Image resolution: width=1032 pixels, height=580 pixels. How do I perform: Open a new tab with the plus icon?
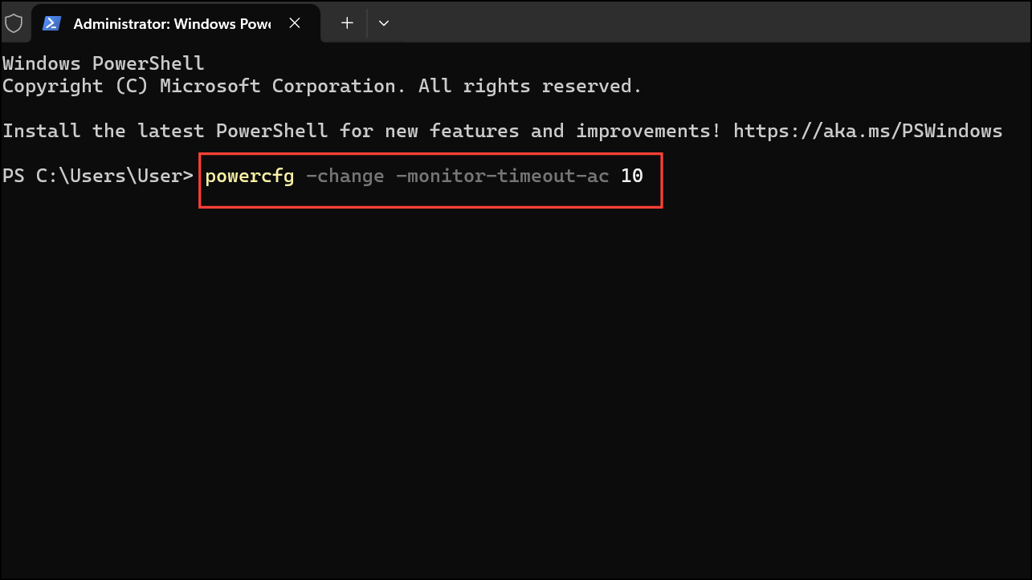coord(347,23)
